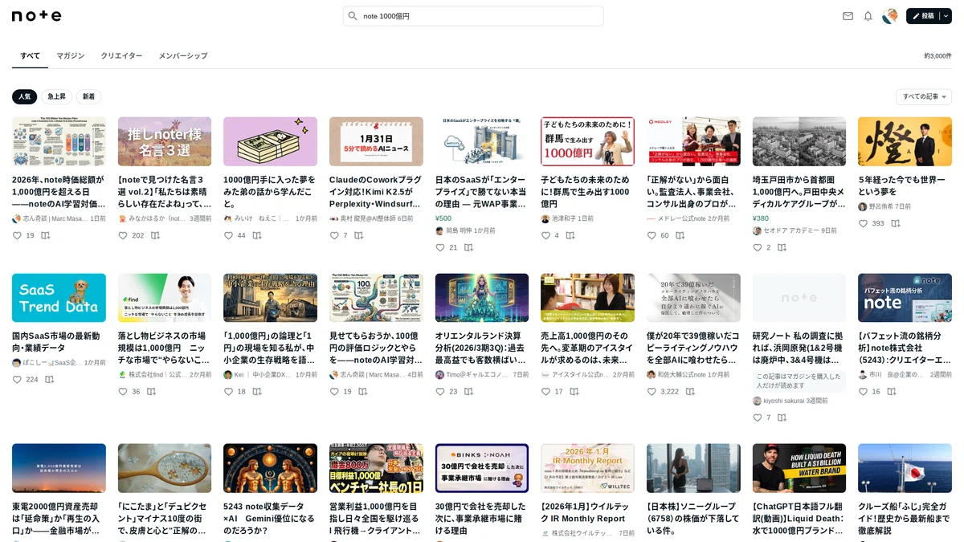964x542 pixels.
Task: Like the バフェット流 article with 16 likes
Action: coord(863,391)
